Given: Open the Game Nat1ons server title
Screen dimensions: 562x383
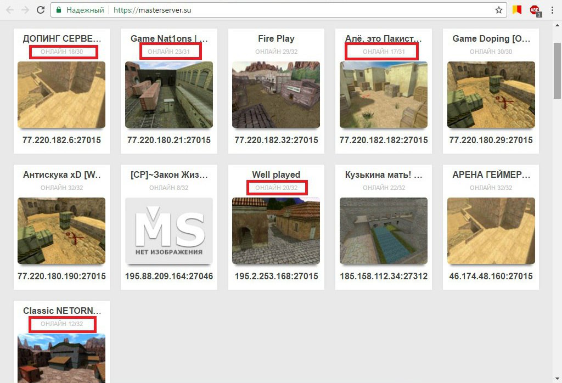Looking at the screenshot, I should [169, 39].
